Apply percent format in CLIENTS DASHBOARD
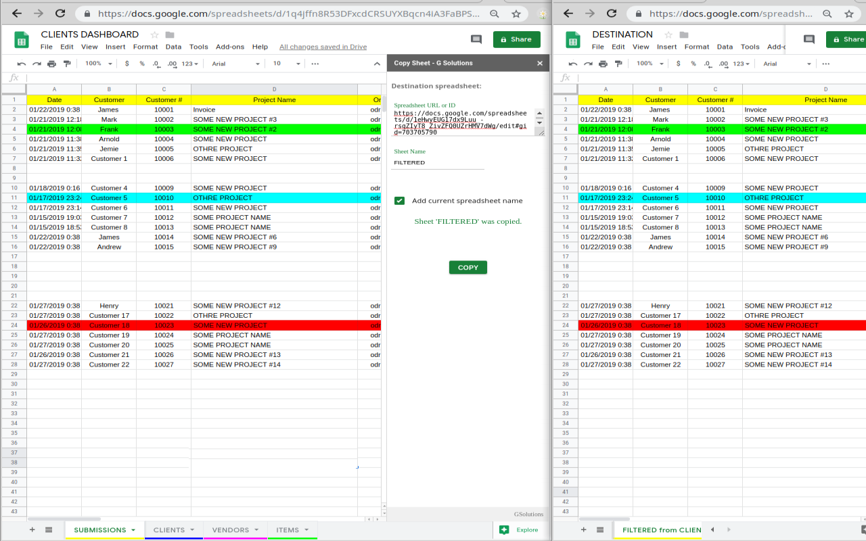 coord(142,64)
